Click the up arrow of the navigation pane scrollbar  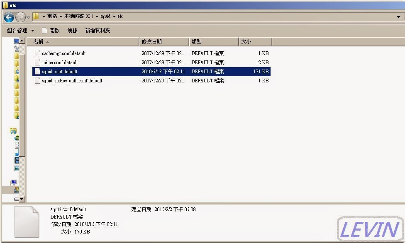(22, 41)
